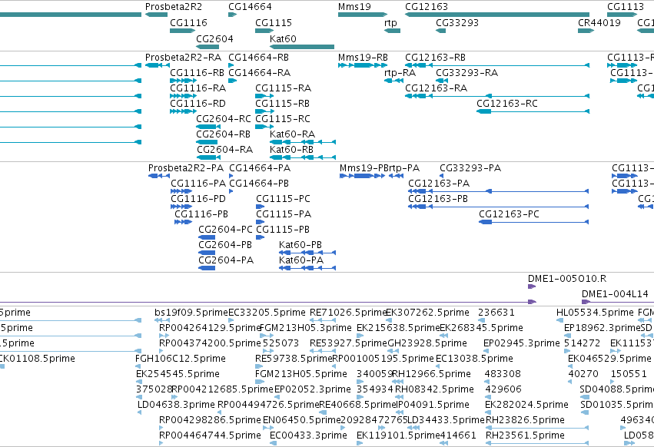The width and height of the screenshot is (654, 447).
Task: Select the Mms19-RB transcript label
Action: 363,57
